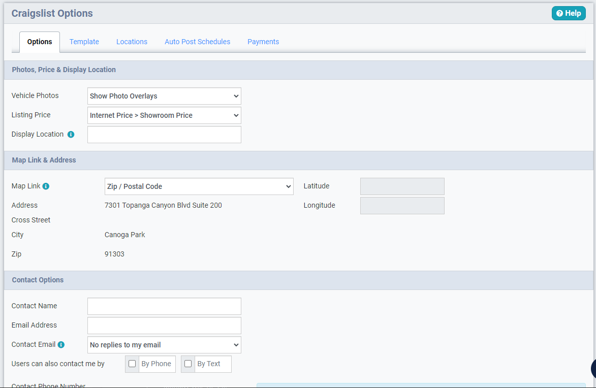
Task: View Auto Post Schedules
Action: (x=197, y=42)
